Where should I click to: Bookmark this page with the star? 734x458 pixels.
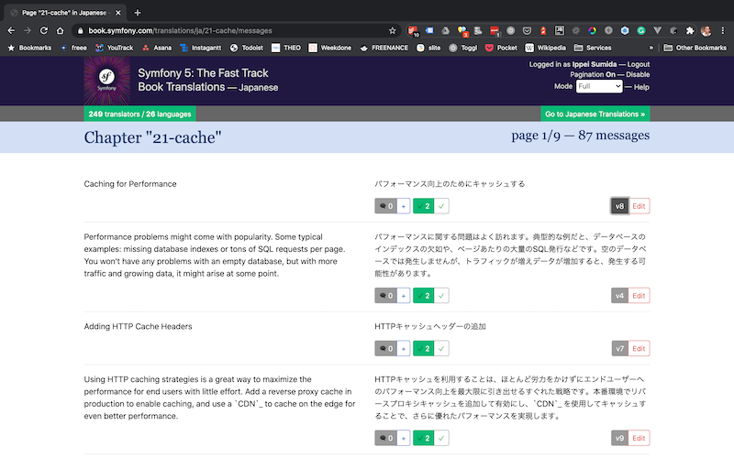click(x=393, y=31)
